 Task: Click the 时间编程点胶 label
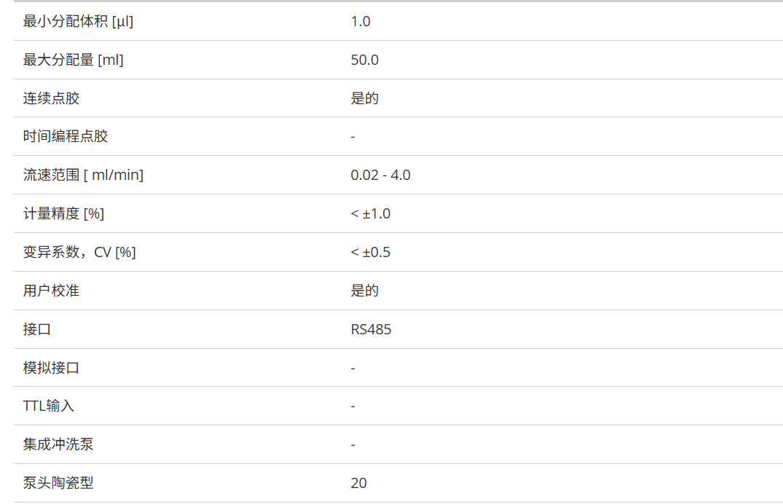coord(66,136)
